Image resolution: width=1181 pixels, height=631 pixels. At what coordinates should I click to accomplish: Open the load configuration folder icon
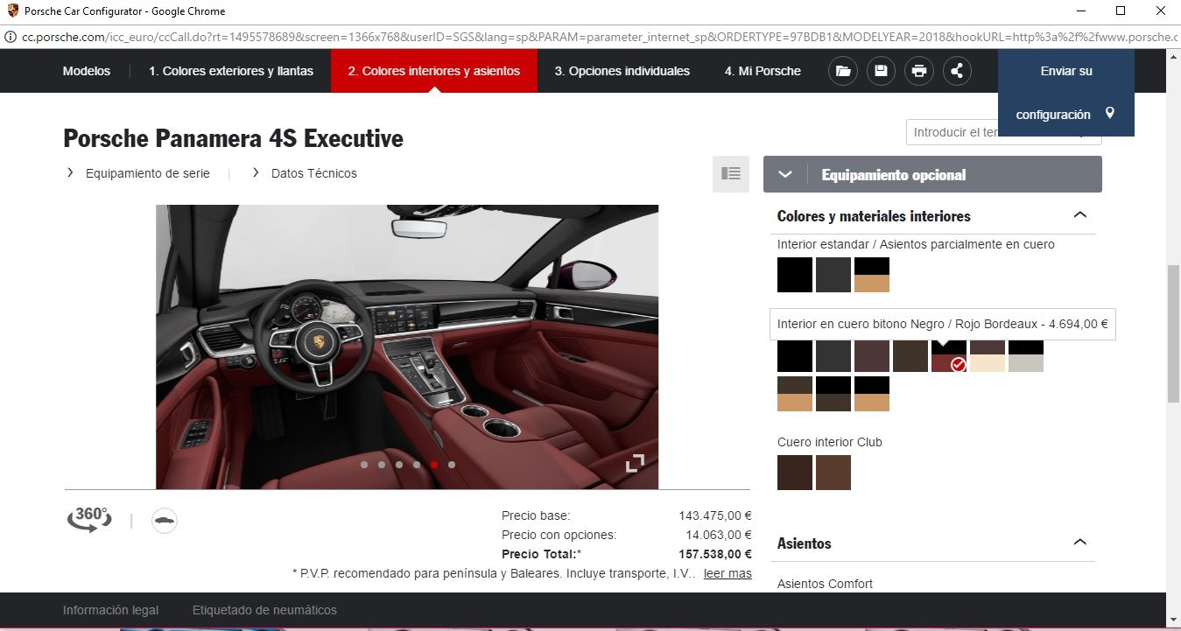(842, 71)
